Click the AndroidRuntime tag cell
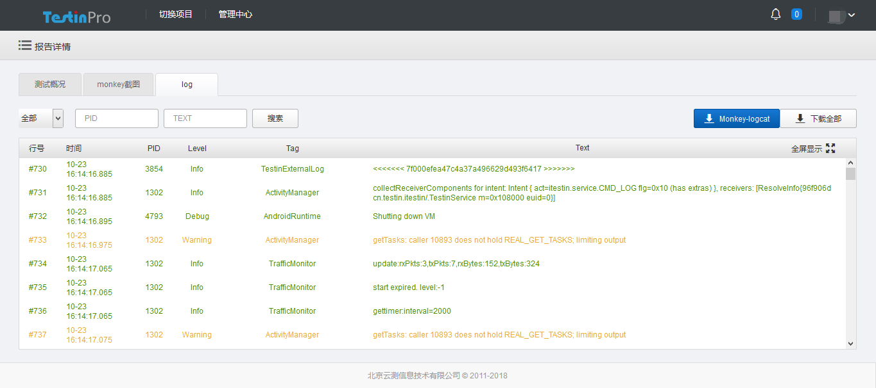876x388 pixels. (x=293, y=216)
